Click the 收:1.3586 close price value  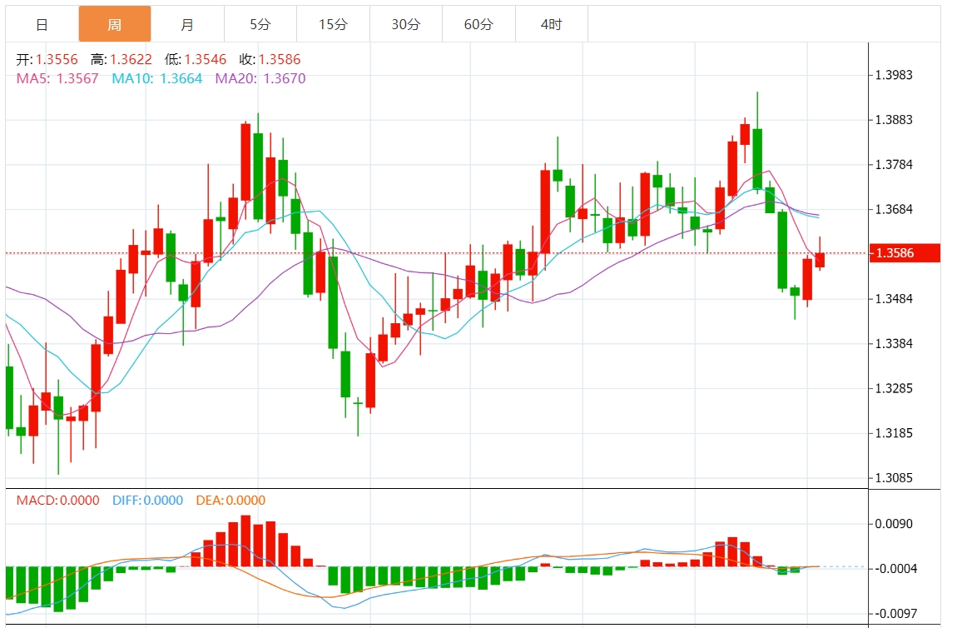(270, 59)
